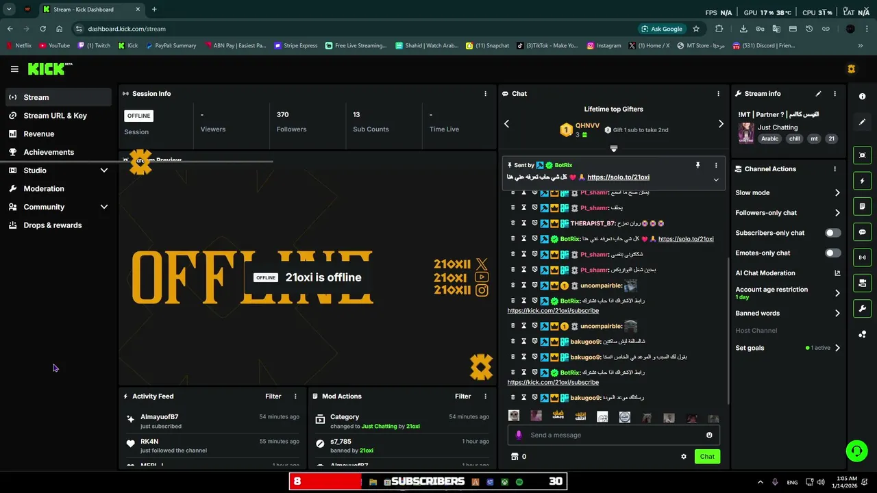Open AI Chat Moderation external link

tap(837, 273)
